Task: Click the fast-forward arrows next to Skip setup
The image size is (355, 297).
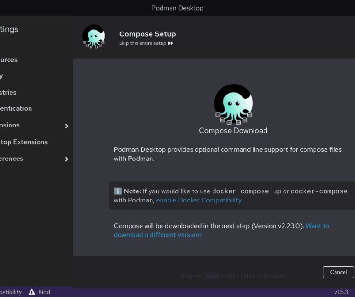Action: [171, 43]
